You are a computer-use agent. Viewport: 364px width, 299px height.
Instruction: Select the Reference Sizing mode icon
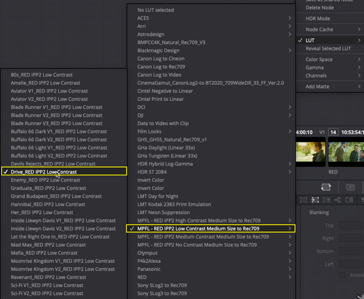pyautogui.click(x=349, y=200)
